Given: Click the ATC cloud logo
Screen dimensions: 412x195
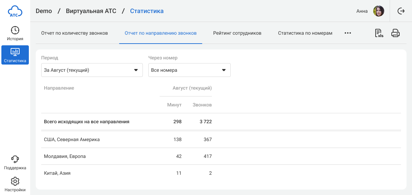Looking at the screenshot, I should point(15,11).
